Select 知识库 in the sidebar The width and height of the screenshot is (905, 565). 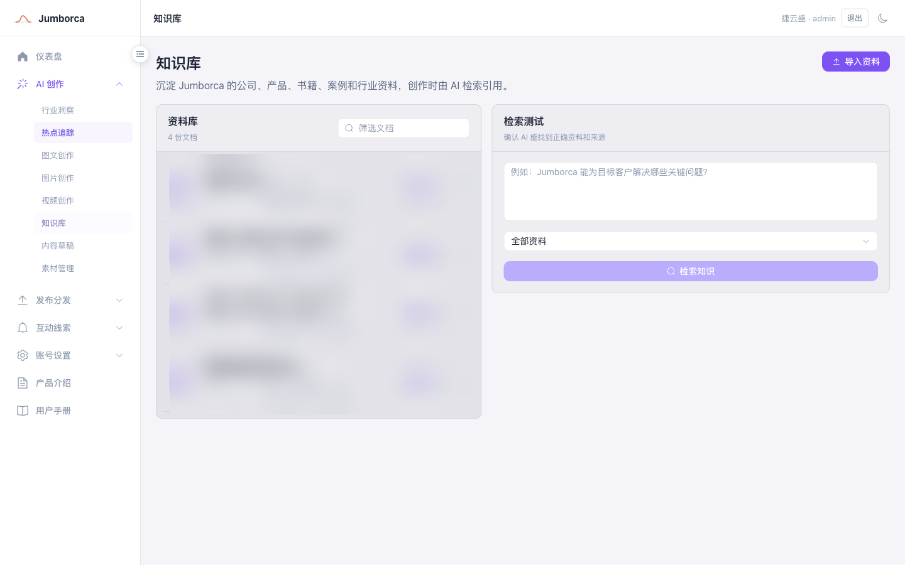click(83, 223)
